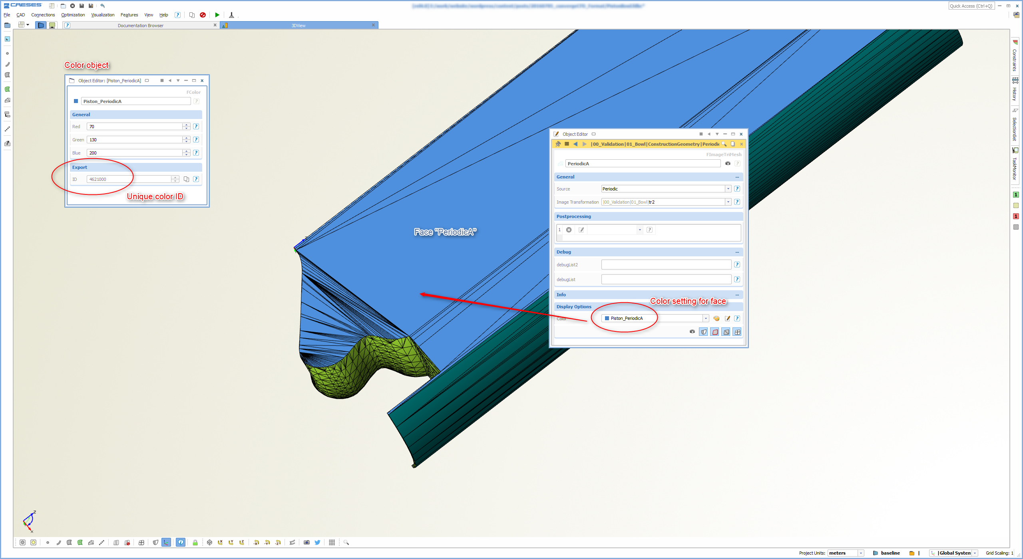Toggle the visibility eye next to PeriodicA name
1023x559 pixels.
click(728, 163)
